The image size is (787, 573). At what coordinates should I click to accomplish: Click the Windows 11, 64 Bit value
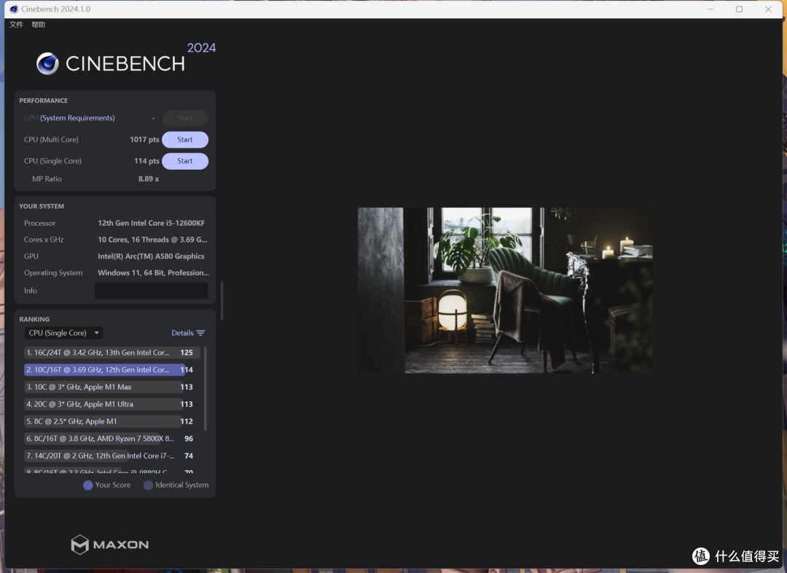pos(153,273)
